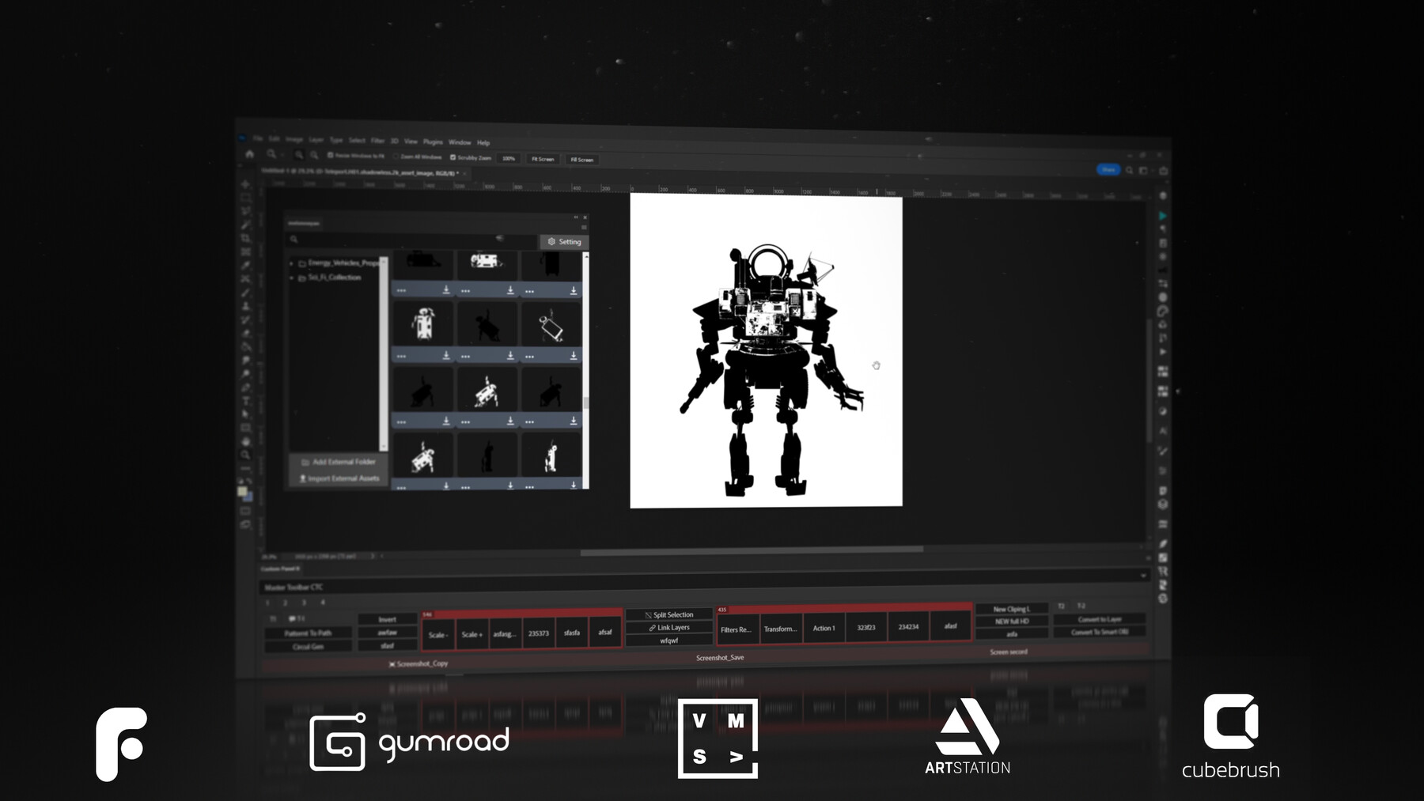This screenshot has height=801, width=1424.
Task: Click the Fill Screen button
Action: pyautogui.click(x=582, y=160)
